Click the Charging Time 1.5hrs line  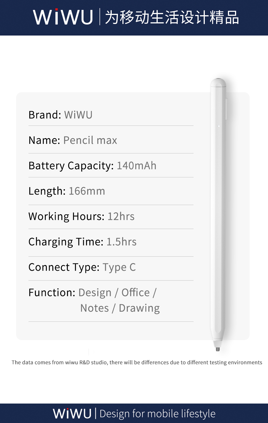pos(83,242)
